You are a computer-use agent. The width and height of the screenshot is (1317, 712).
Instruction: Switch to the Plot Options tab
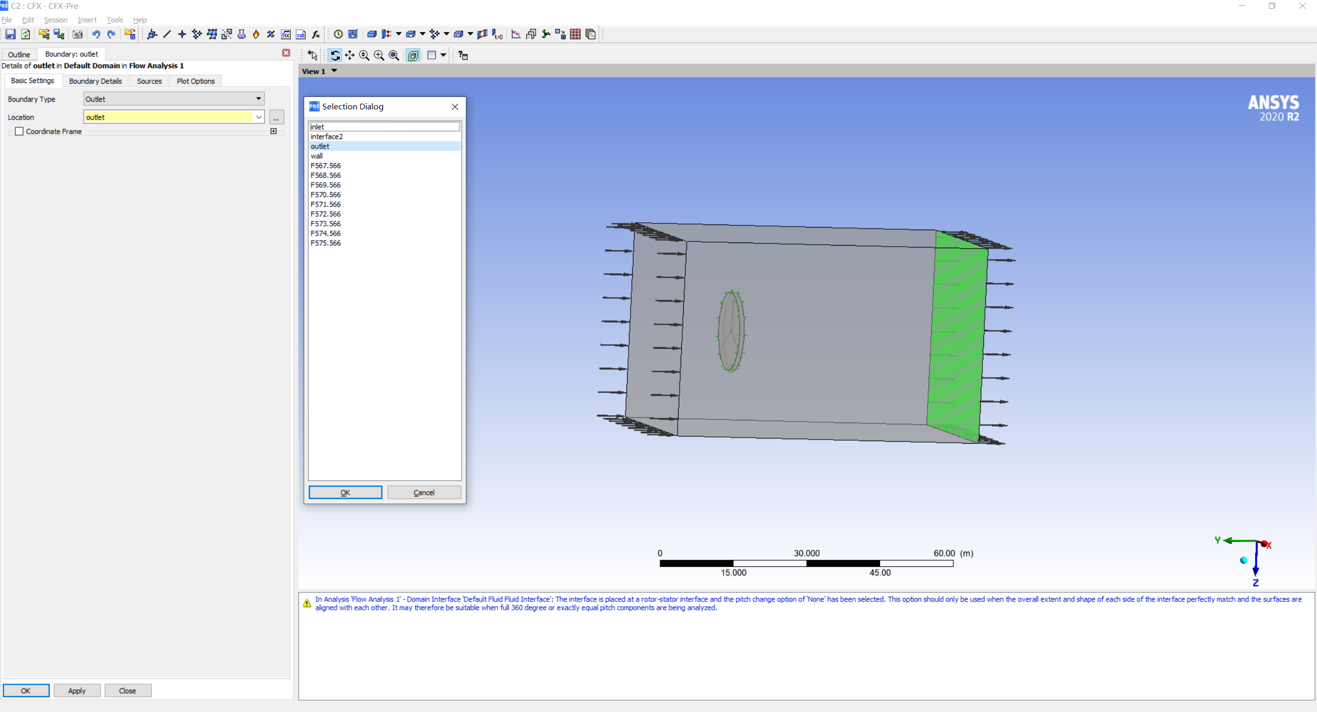click(x=196, y=81)
